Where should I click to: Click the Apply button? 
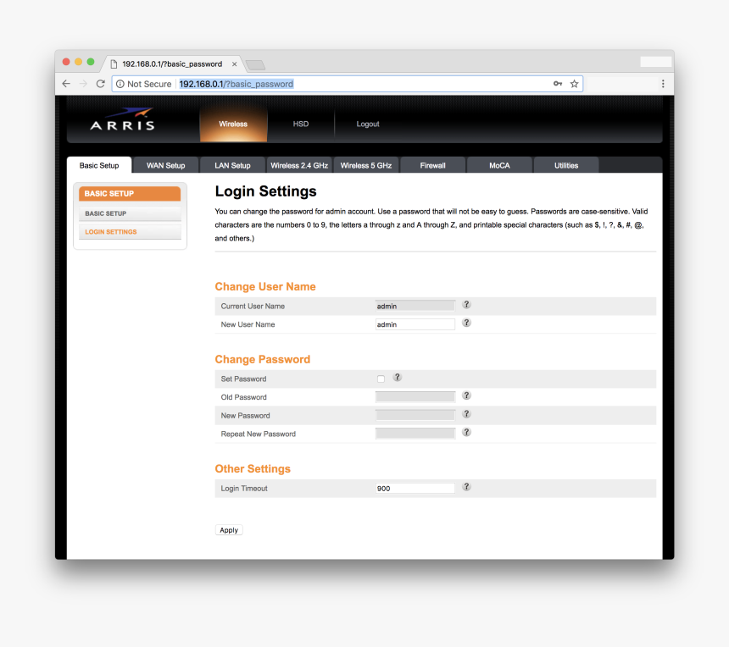pyautogui.click(x=229, y=530)
